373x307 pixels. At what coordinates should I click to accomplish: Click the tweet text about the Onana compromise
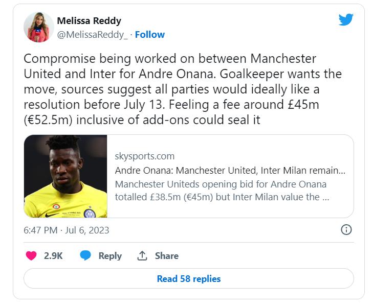click(x=183, y=89)
